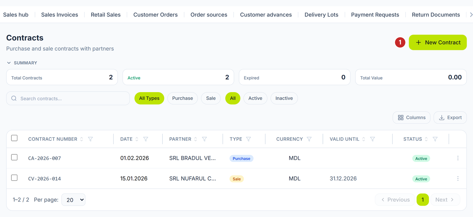Screen dimensions: 473x217
Task: Sort the Date column
Action: (x=137, y=139)
